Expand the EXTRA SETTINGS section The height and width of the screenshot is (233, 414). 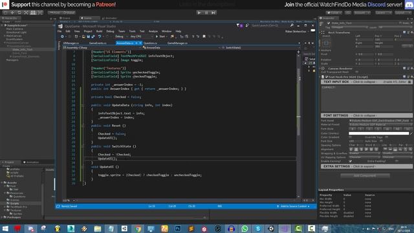(367, 166)
